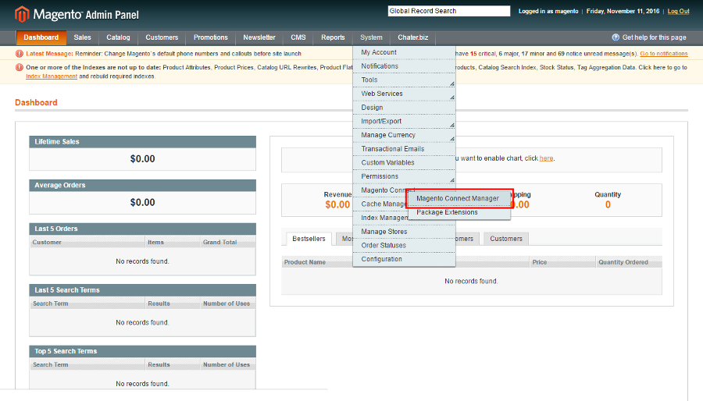The height and width of the screenshot is (401, 703).
Task: Open the Chater.biz menu
Action: [413, 37]
